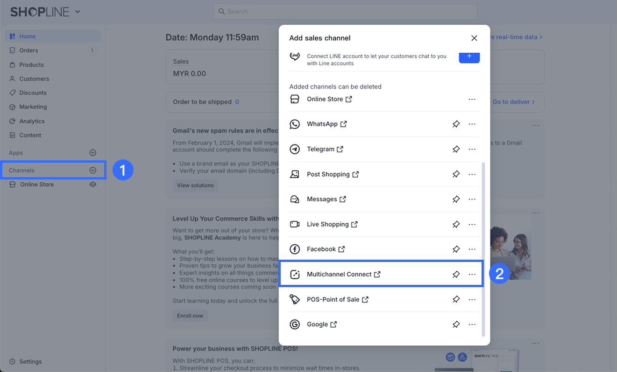This screenshot has width=617, height=372.
Task: Toggle Online Store visibility eye icon
Action: 93,185
